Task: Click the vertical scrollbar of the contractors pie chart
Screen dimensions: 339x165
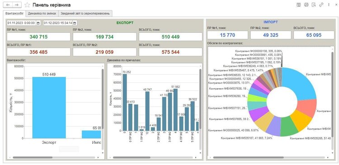Action: 333,101
